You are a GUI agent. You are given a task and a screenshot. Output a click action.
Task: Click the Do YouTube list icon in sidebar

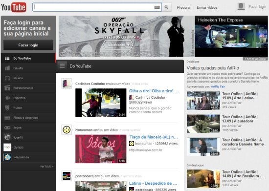tap(7, 58)
